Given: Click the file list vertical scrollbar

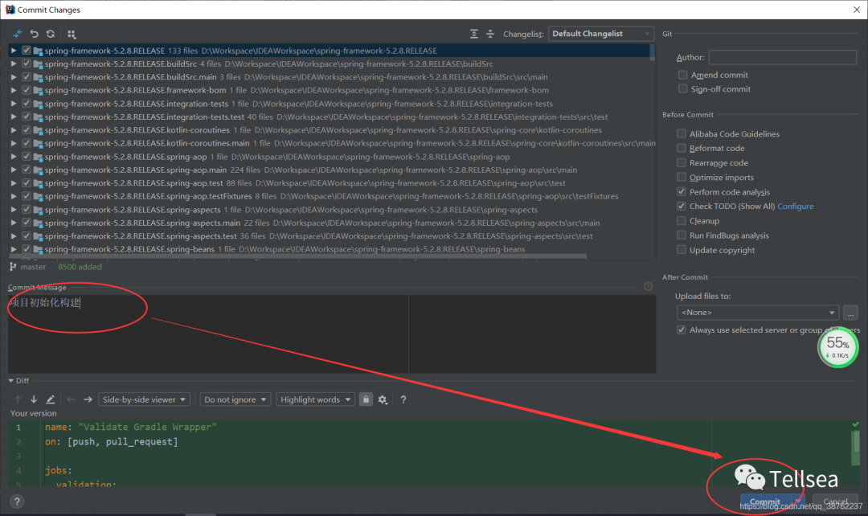Looking at the screenshot, I should tap(653, 52).
